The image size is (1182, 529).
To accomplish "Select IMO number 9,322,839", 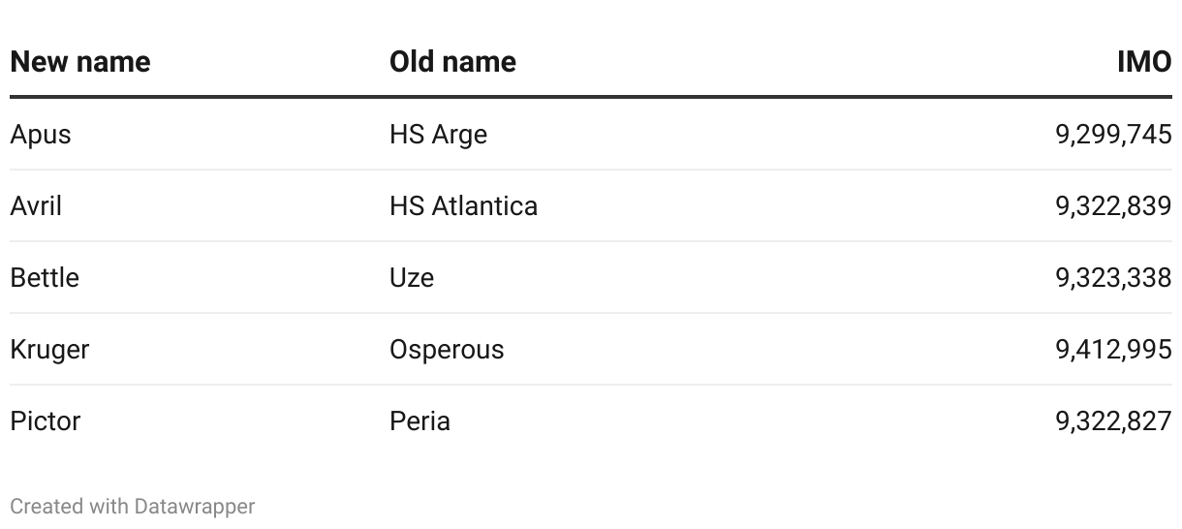I will point(1113,206).
